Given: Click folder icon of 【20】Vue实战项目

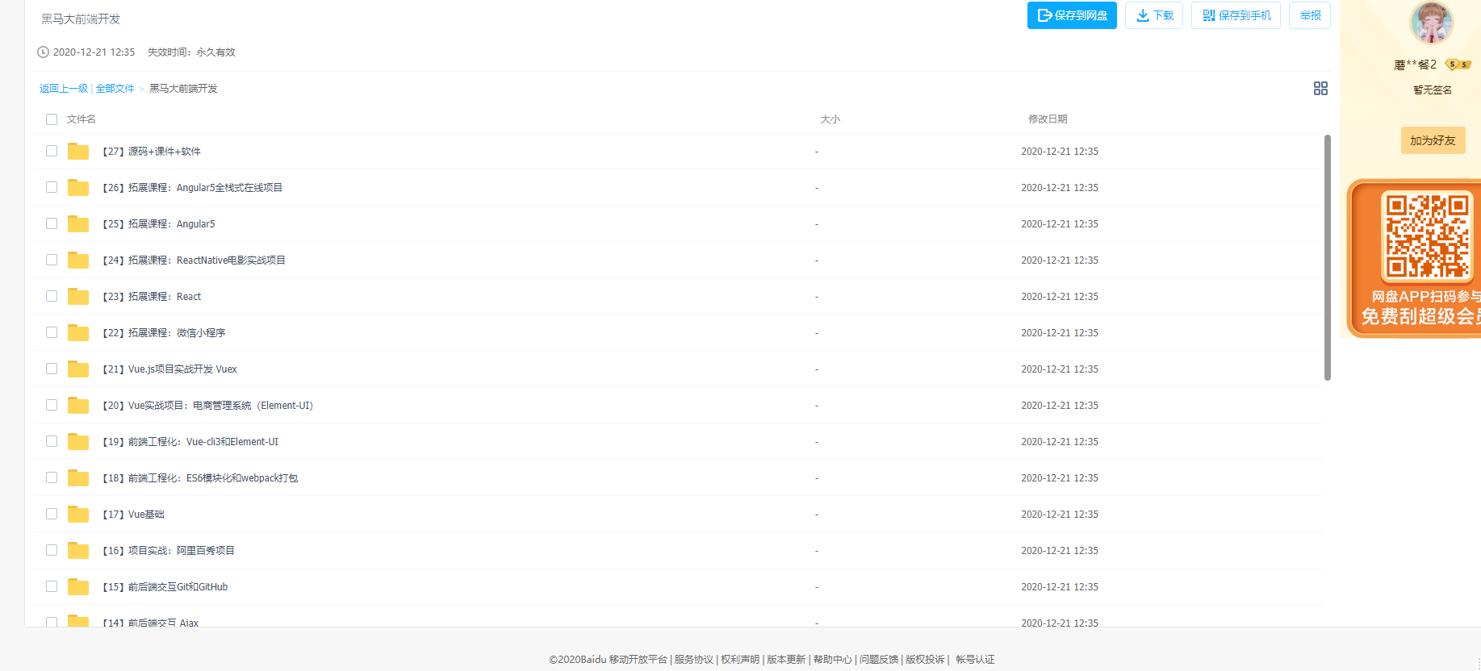Looking at the screenshot, I should [78, 405].
